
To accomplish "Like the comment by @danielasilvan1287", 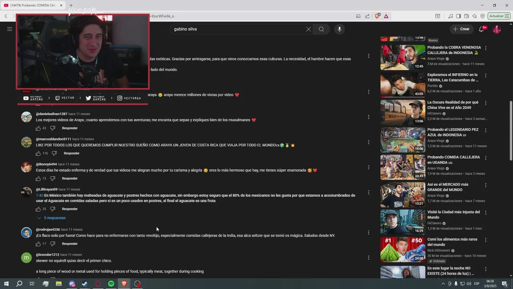I will [x=38, y=128].
